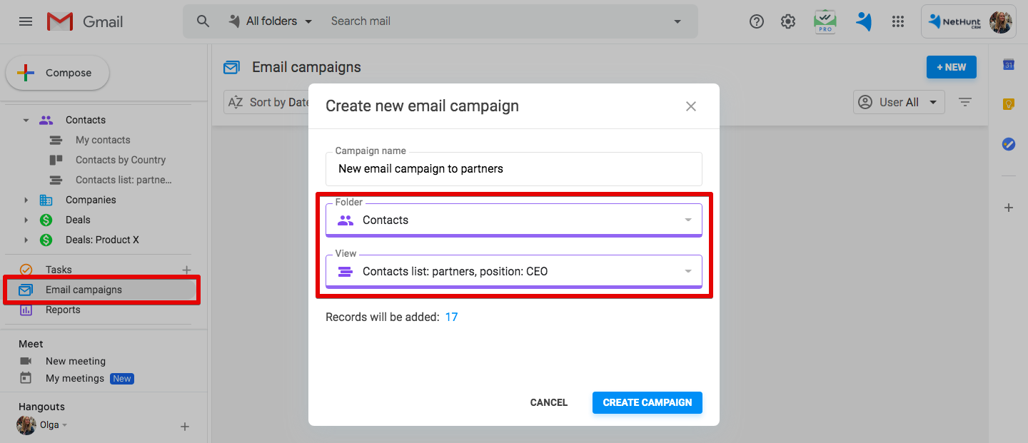Click the Gmail support question mark icon
Viewport: 1028px width, 443px height.
click(x=757, y=21)
